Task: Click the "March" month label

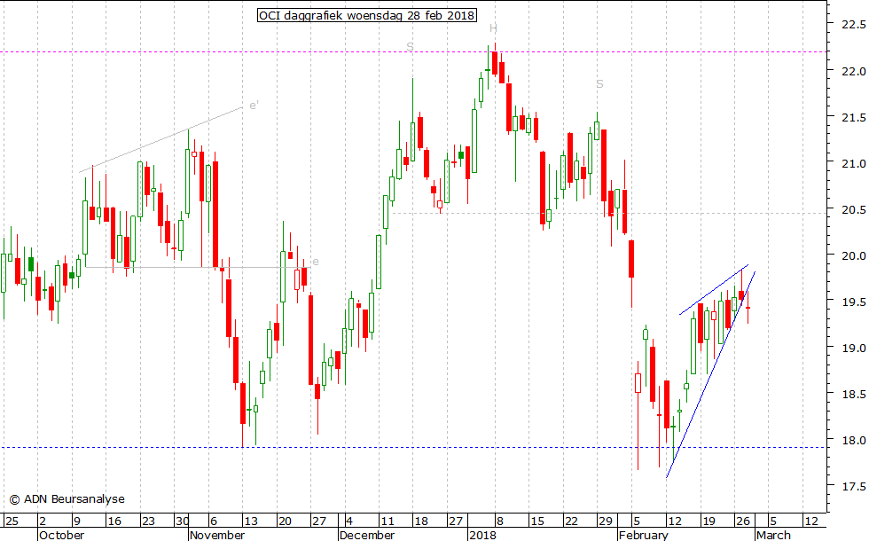Action: 773,535
